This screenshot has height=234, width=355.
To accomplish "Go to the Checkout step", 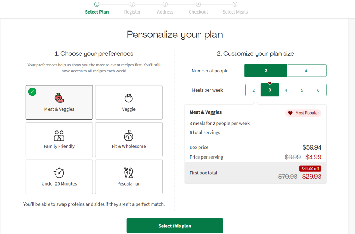I will (x=198, y=12).
